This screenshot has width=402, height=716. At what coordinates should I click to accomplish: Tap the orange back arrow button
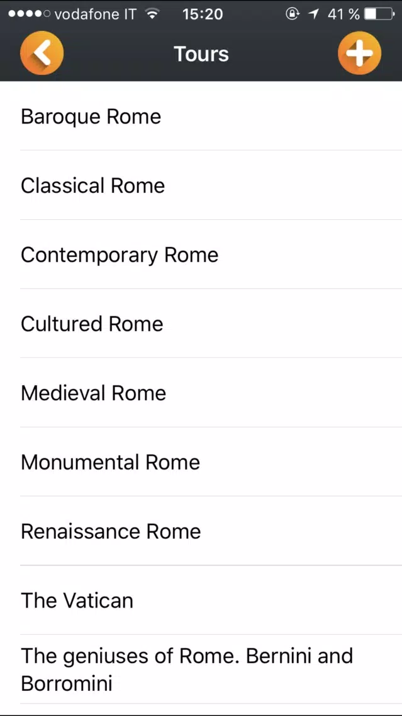42,53
